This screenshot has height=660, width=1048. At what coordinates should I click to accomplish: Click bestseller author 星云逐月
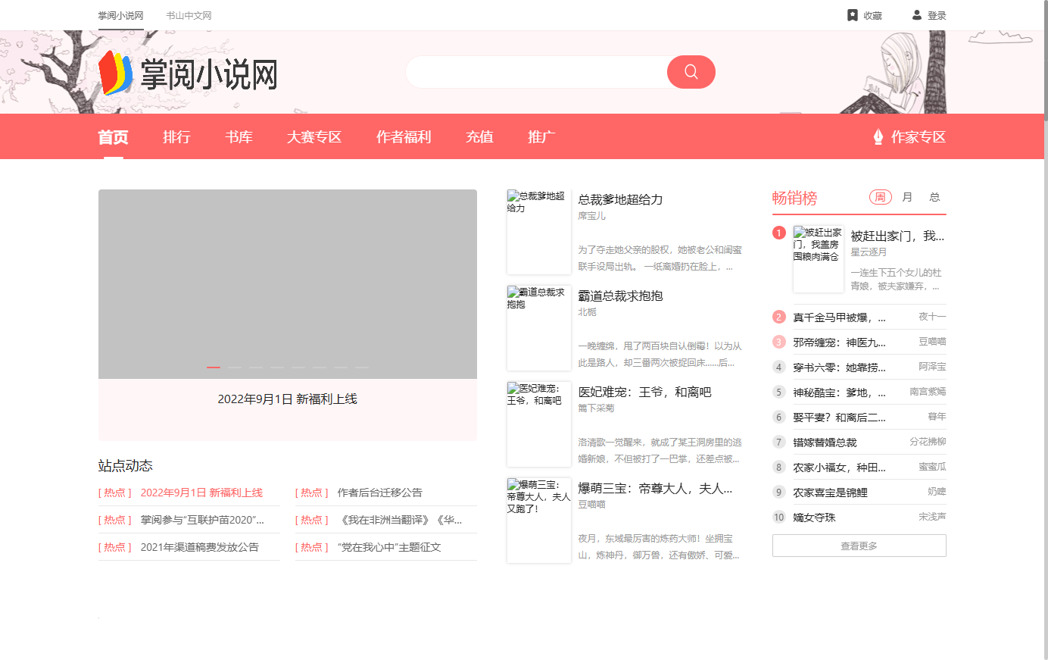pos(869,252)
